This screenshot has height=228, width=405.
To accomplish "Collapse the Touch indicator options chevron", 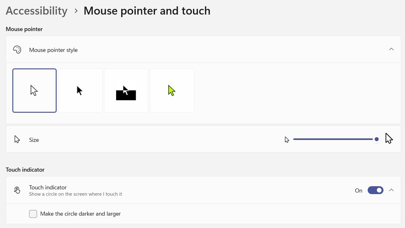I will [x=391, y=190].
